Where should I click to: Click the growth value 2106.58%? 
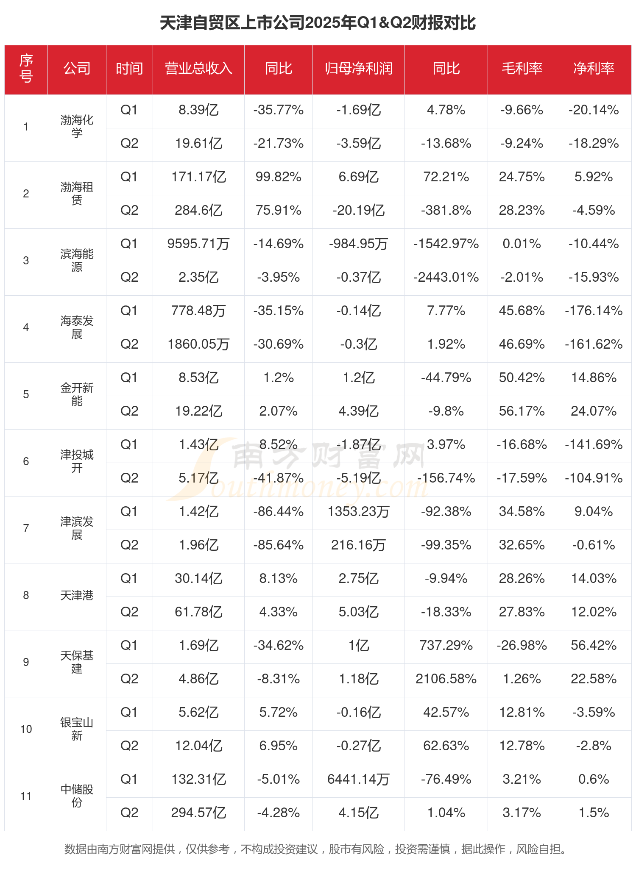click(446, 679)
